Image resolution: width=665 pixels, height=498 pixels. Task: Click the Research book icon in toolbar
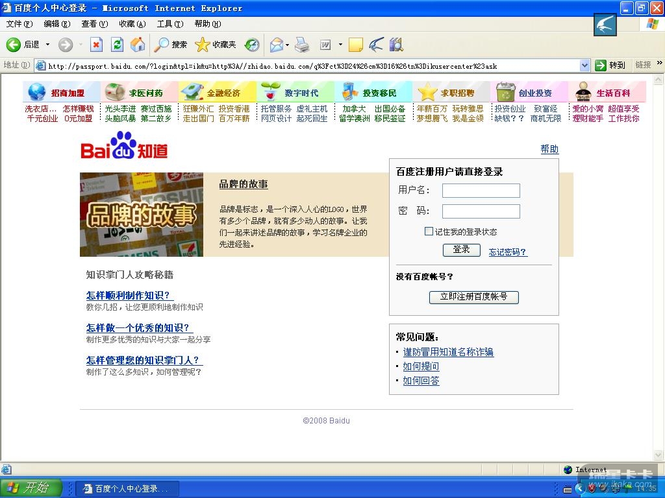pyautogui.click(x=396, y=45)
